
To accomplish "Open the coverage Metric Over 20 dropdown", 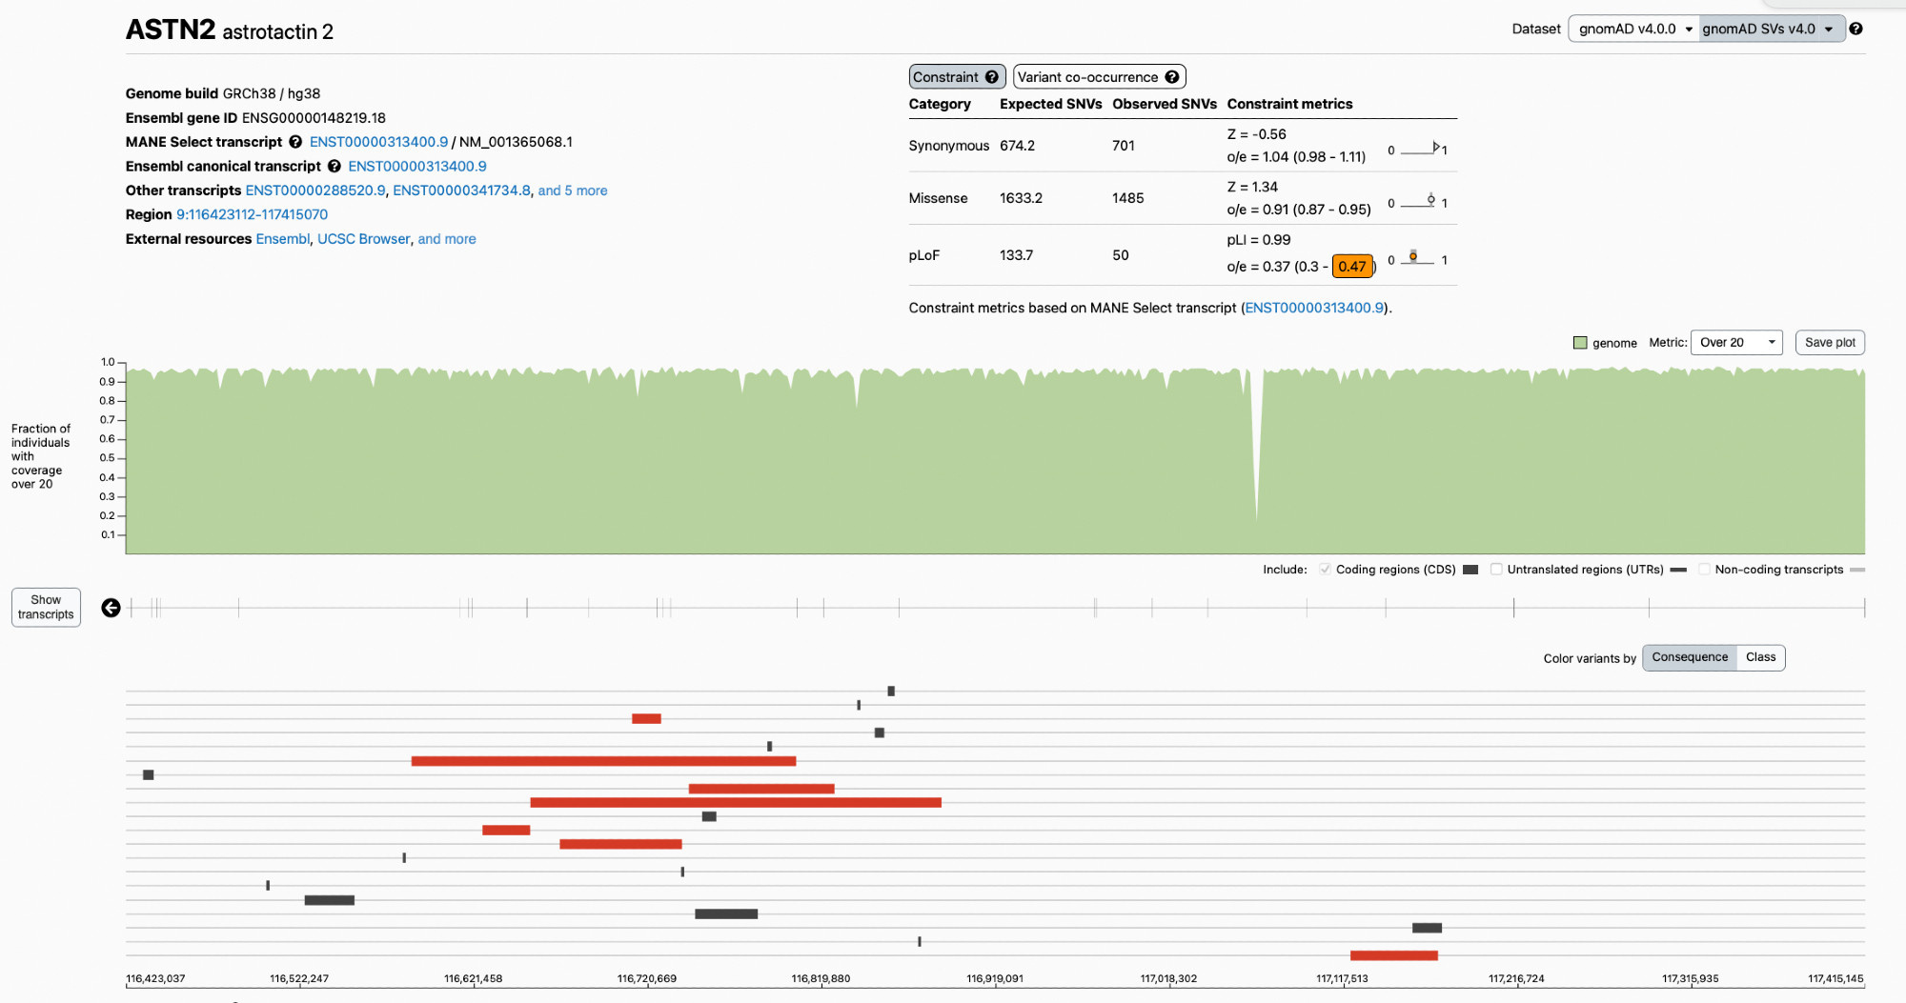I will [1735, 343].
